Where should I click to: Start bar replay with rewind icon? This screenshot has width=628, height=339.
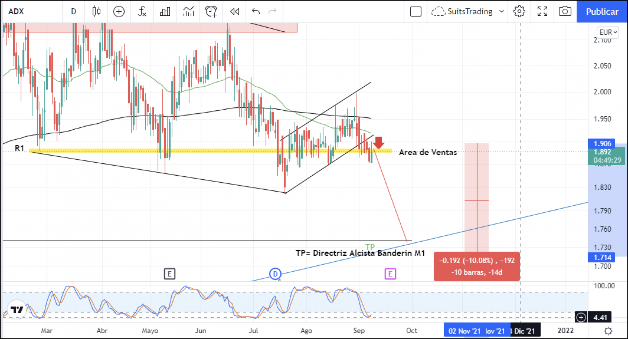pyautogui.click(x=235, y=11)
